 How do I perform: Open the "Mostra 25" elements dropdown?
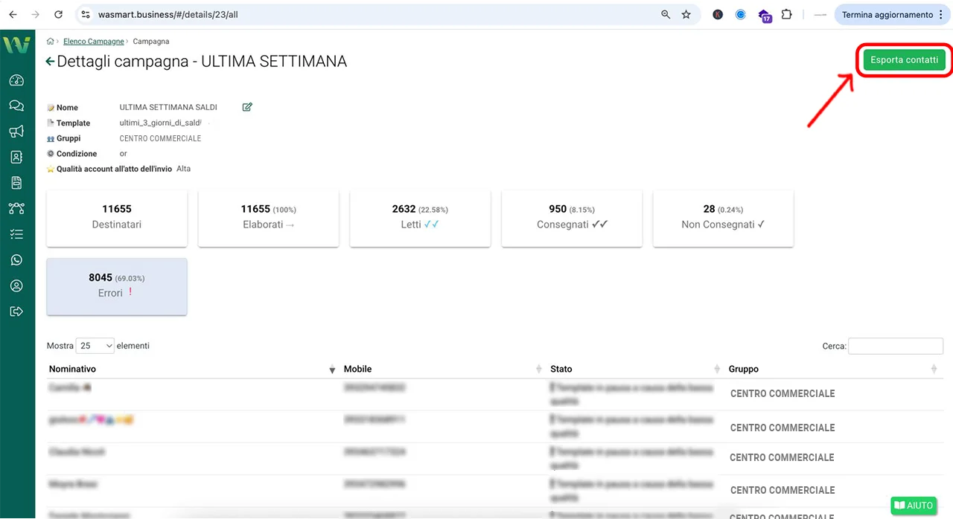click(x=95, y=345)
